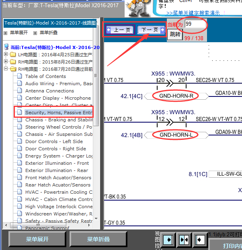Click the center/fit view control icon
This screenshot has height=250, width=242.
[184, 240]
